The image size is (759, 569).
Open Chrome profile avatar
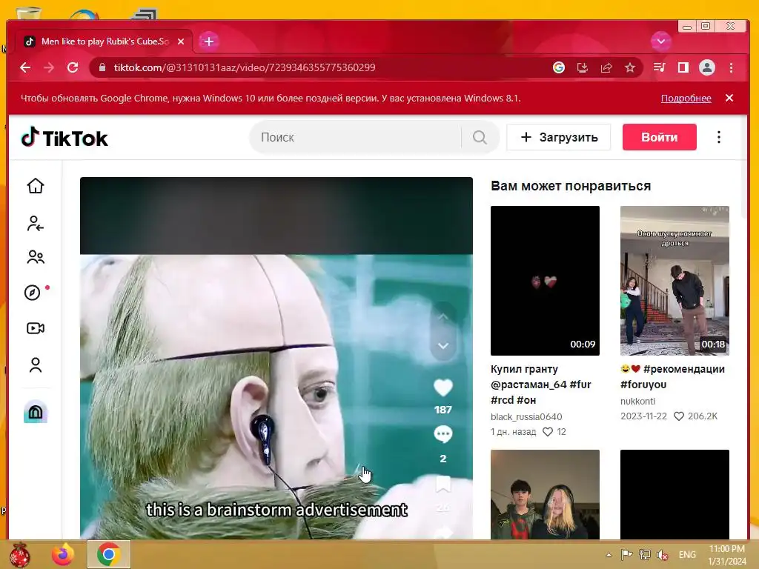coord(707,67)
